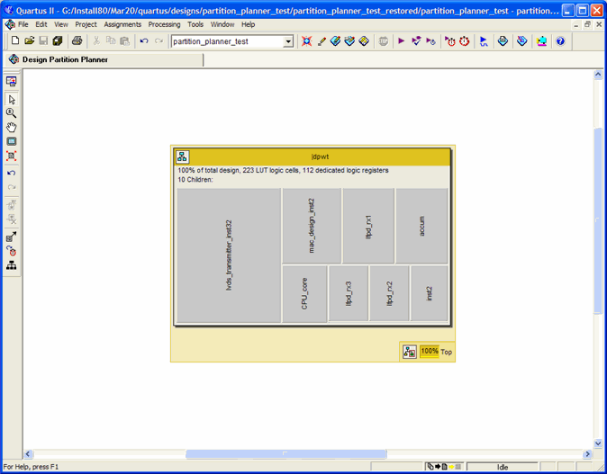Click the hierarchy tree icon in left toolbar
This screenshot has height=474, width=607.
(x=12, y=265)
